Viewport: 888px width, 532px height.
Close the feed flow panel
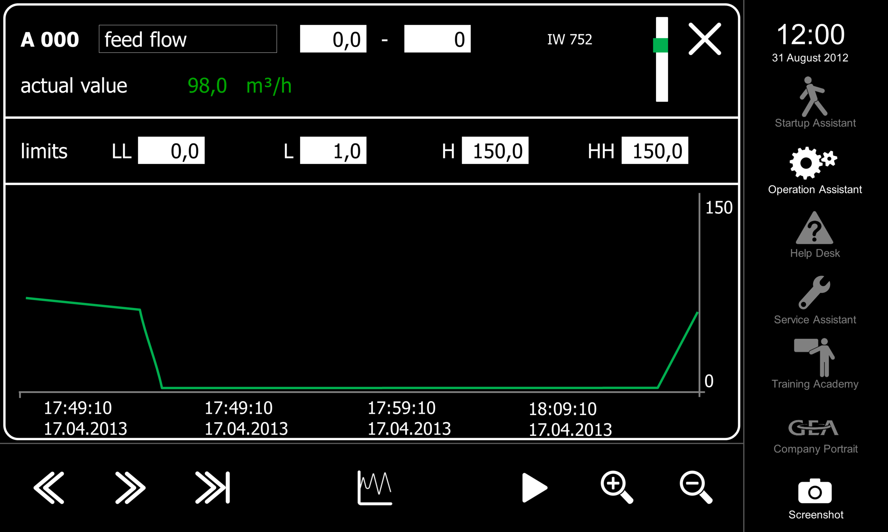click(x=705, y=39)
